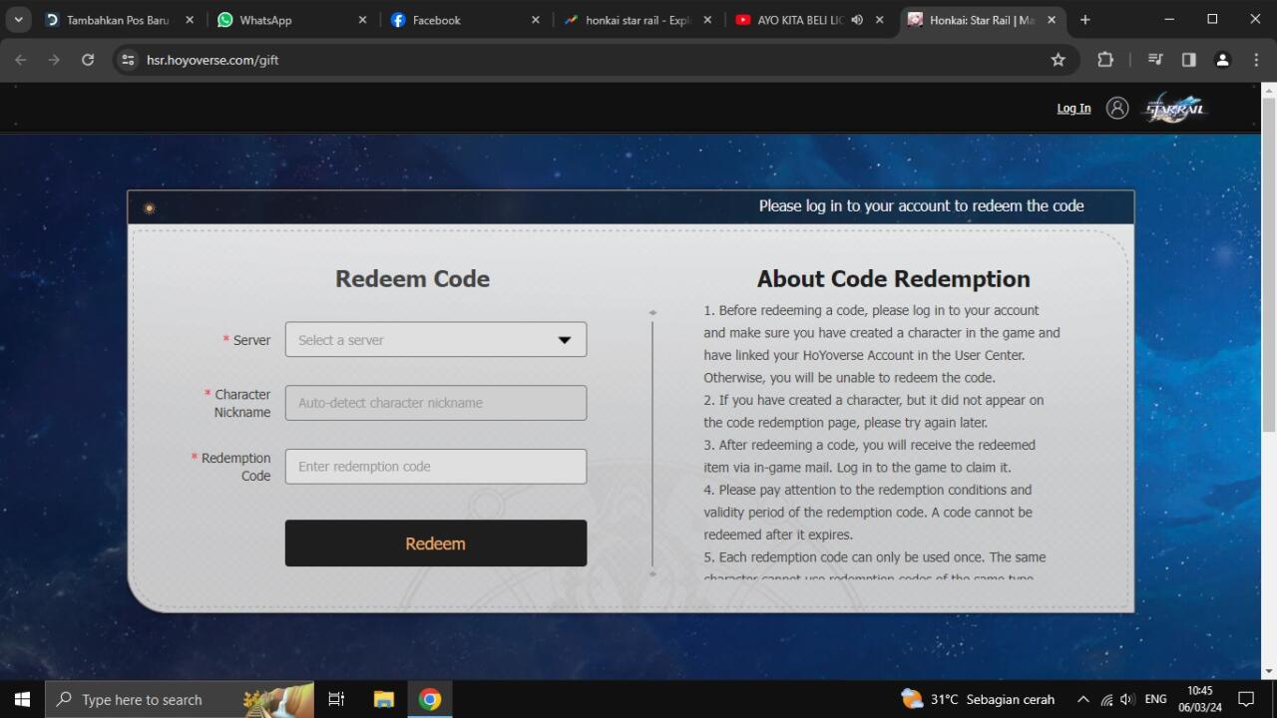
Task: Click the About Code Redemption heading
Action: (893, 279)
